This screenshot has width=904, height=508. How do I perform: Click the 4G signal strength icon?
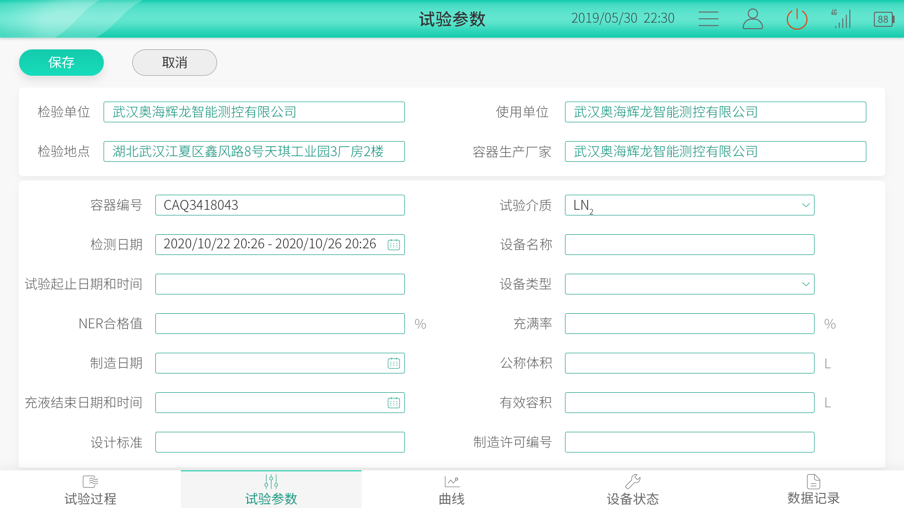tap(841, 19)
